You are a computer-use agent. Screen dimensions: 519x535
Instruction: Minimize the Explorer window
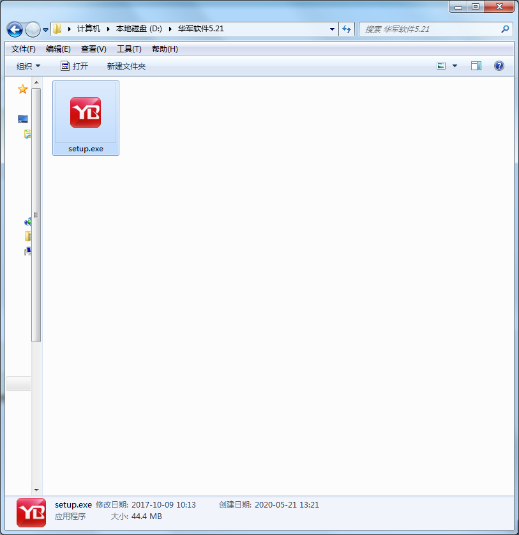click(x=458, y=7)
